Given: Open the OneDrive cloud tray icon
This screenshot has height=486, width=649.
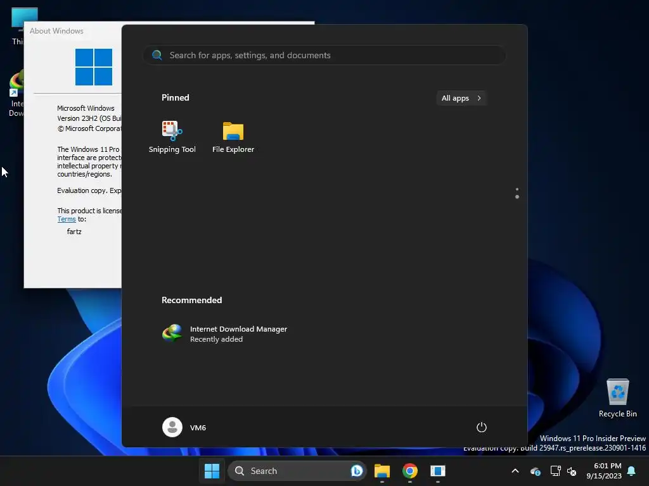Looking at the screenshot, I should tap(535, 471).
